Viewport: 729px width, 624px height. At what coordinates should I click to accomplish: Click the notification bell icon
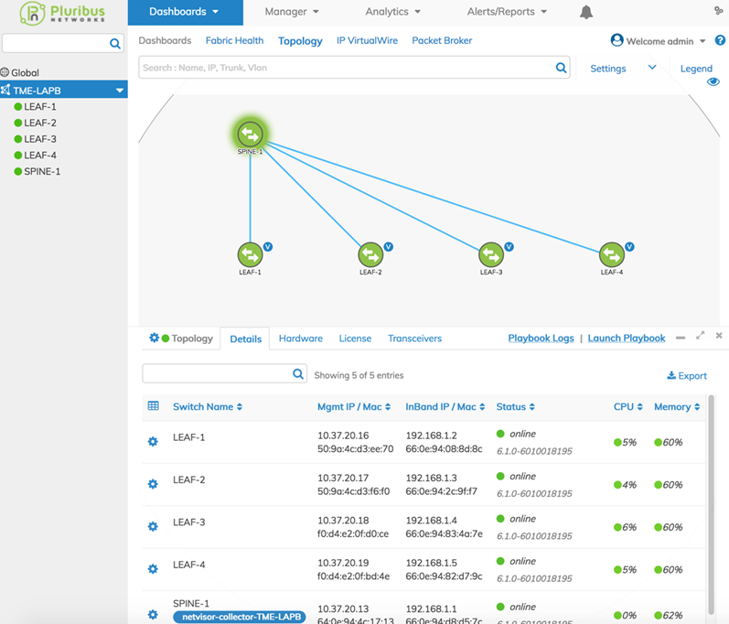click(x=586, y=12)
